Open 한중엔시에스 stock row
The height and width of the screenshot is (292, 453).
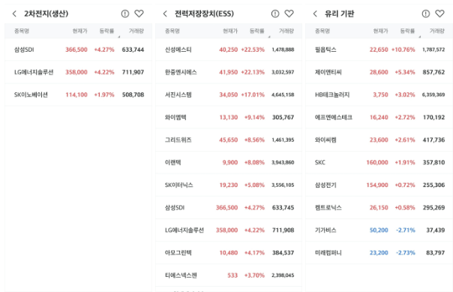coord(229,72)
